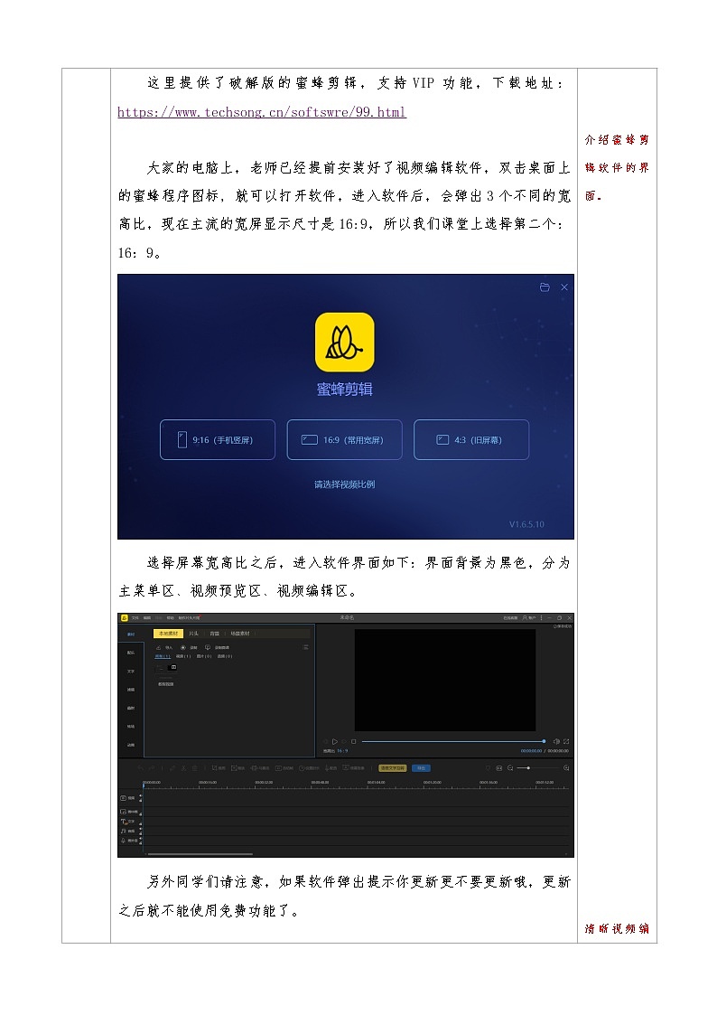Switch to the 场景素材 tab

pos(240,633)
